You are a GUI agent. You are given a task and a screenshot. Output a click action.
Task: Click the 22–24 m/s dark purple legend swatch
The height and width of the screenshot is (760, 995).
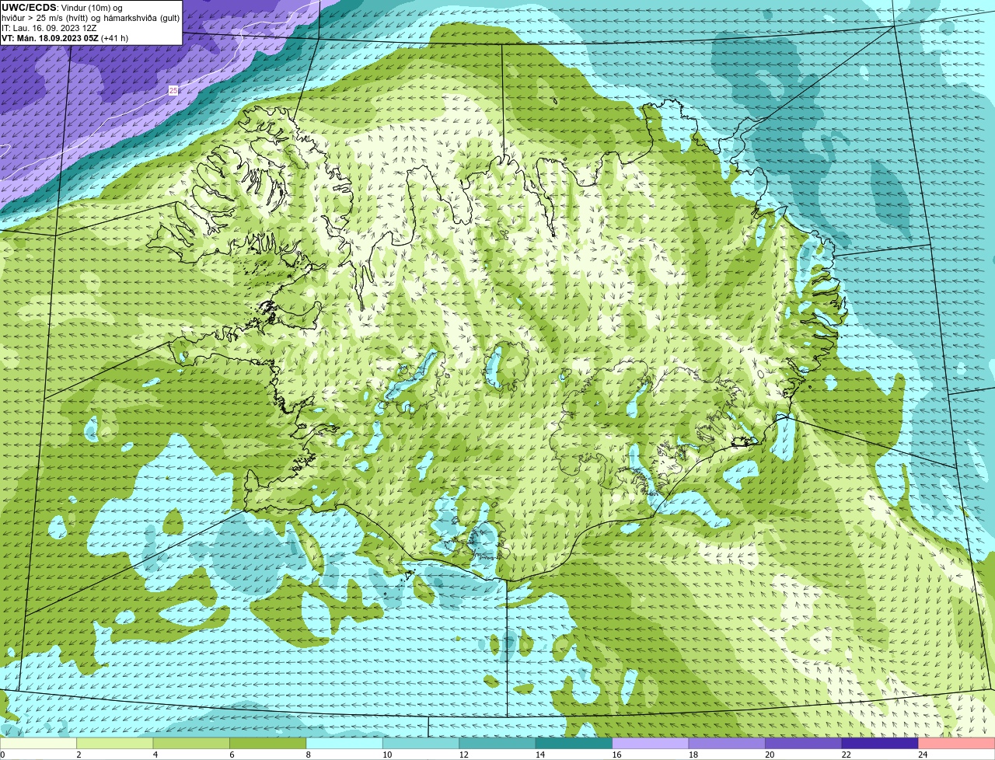point(880,744)
